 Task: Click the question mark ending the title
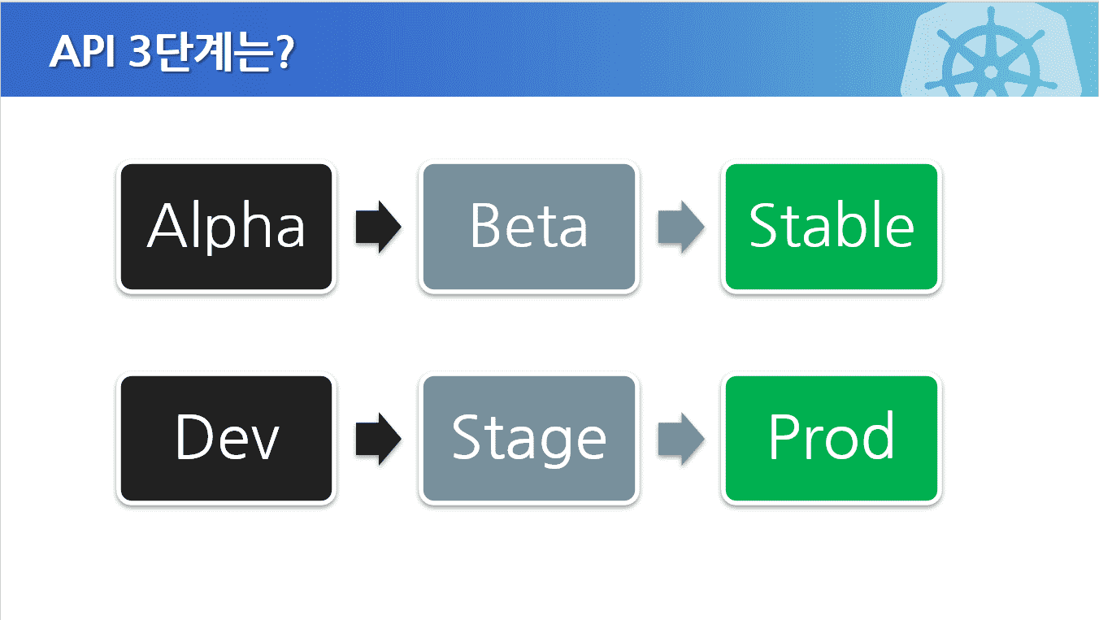[285, 54]
